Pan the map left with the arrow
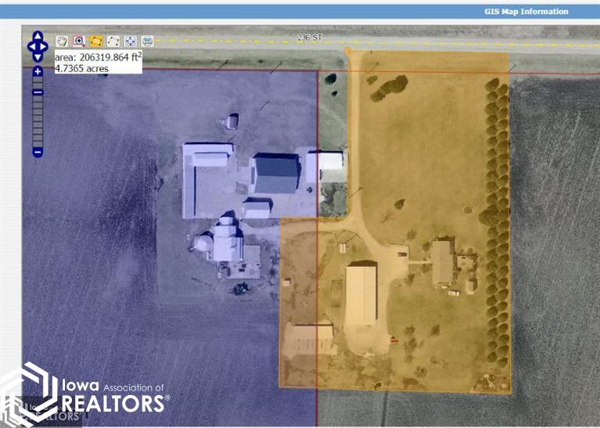 click(x=31, y=46)
